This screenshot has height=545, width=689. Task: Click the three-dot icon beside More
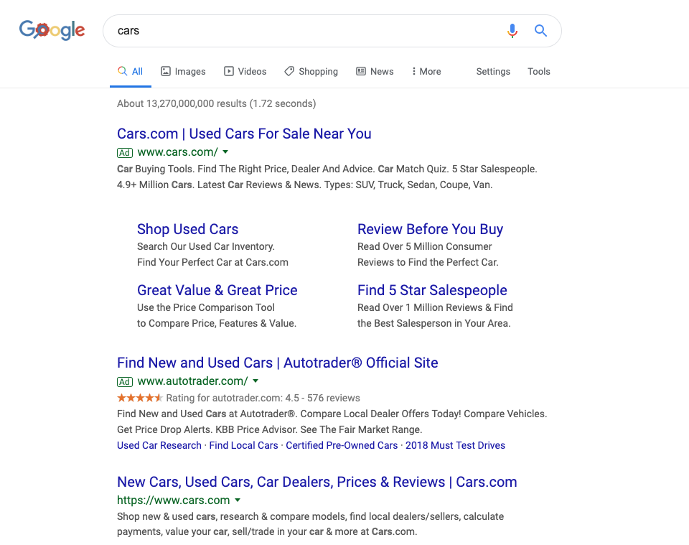pyautogui.click(x=413, y=71)
